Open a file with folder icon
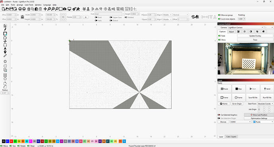The image size is (274, 147). (x=7, y=9)
